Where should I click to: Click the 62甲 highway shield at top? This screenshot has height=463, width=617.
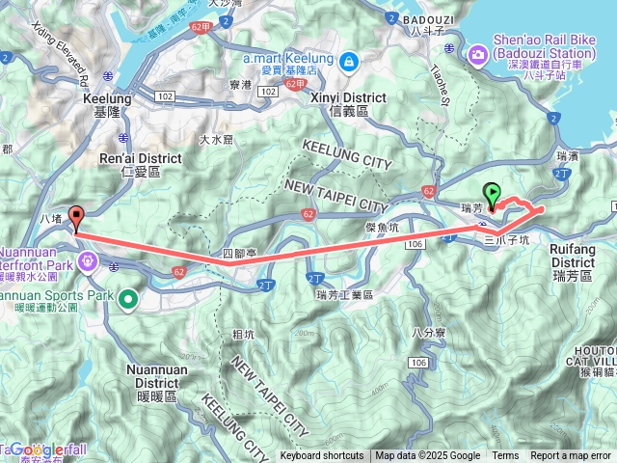[201, 27]
